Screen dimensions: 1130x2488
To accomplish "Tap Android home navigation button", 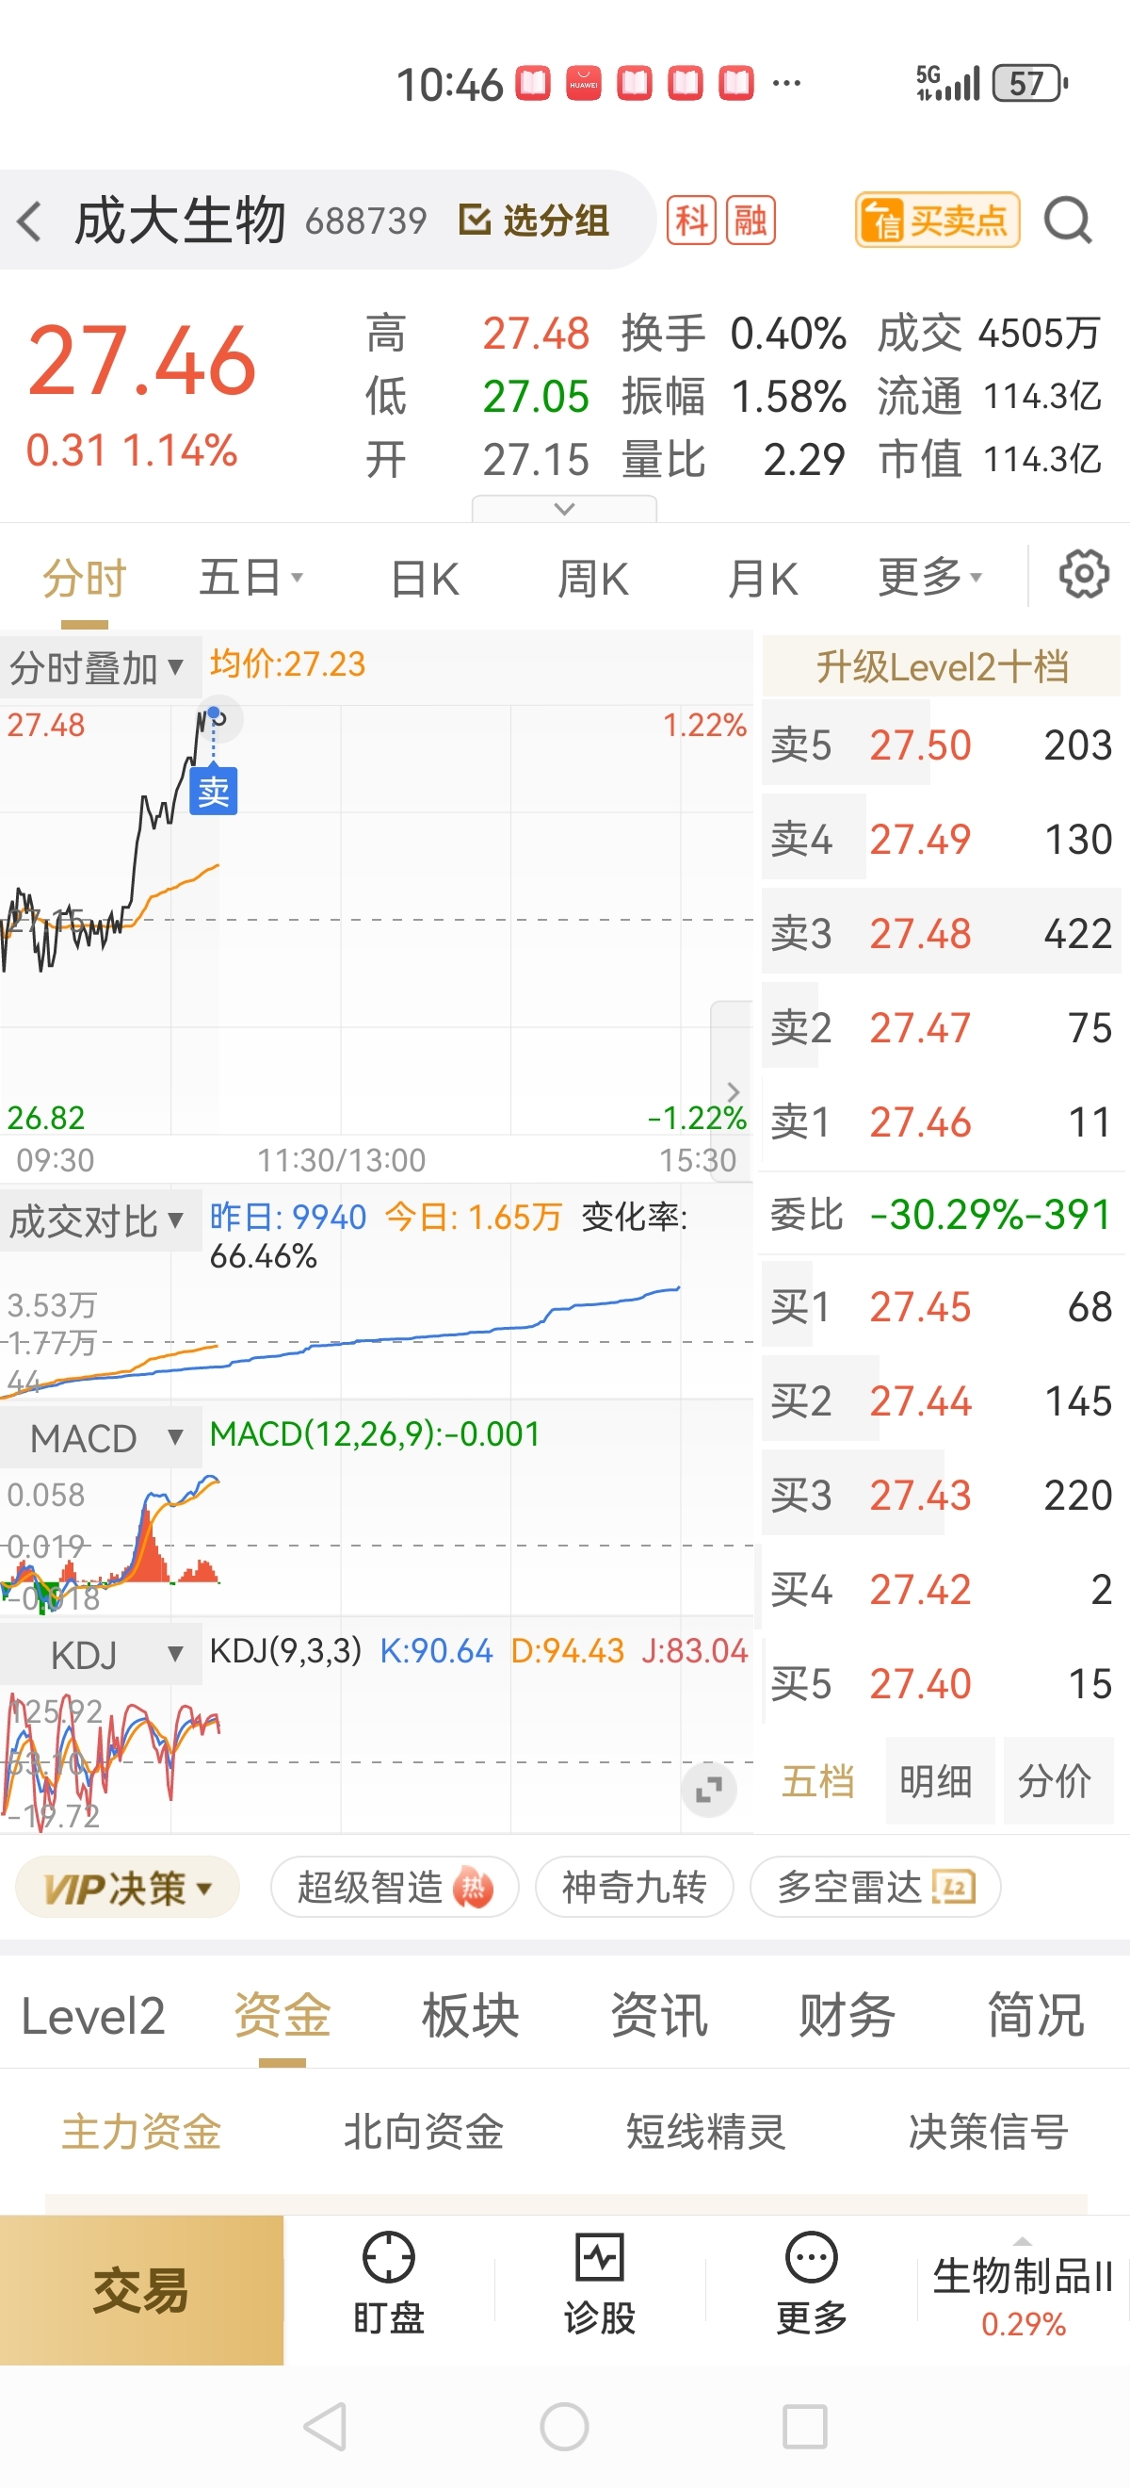I will coord(564,2426).
